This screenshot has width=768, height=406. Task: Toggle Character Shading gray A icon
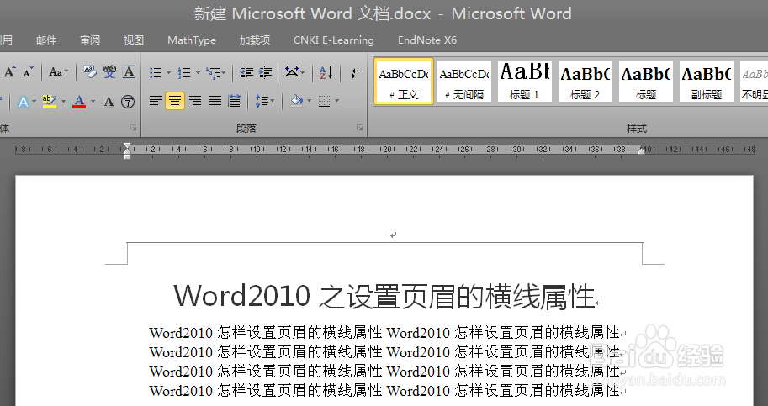pyautogui.click(x=109, y=101)
